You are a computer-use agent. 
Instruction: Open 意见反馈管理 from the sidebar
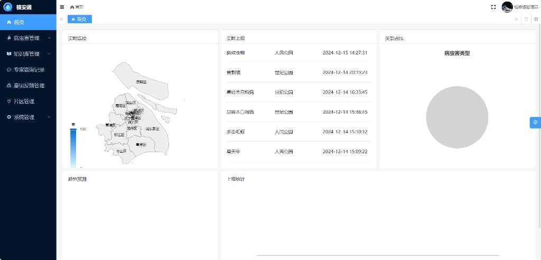pyautogui.click(x=28, y=86)
